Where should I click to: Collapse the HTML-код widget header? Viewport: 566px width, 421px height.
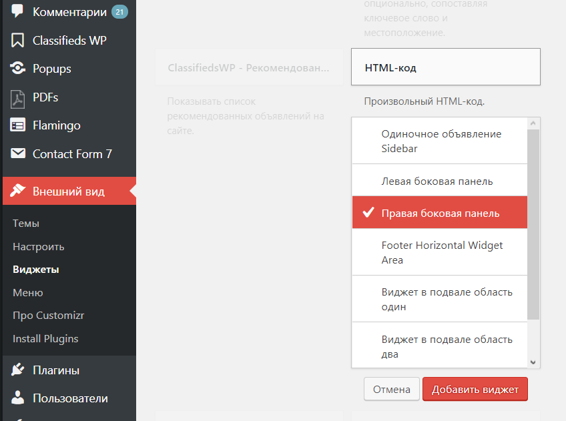pos(446,67)
